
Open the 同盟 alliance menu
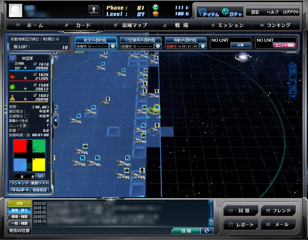[241, 211]
